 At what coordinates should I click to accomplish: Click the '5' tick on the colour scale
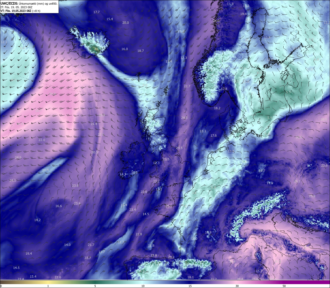95,286
